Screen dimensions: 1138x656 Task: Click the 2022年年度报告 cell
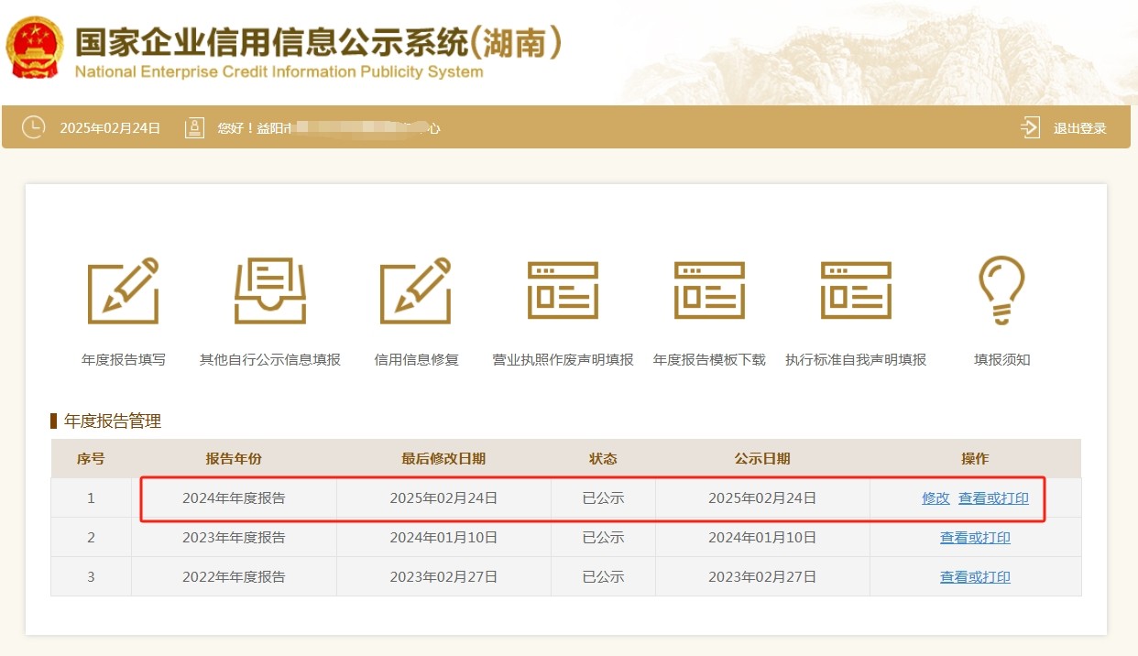(x=234, y=577)
